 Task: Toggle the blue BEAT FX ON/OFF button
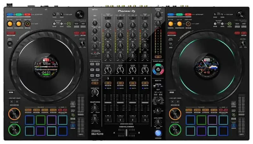tap(158, 133)
